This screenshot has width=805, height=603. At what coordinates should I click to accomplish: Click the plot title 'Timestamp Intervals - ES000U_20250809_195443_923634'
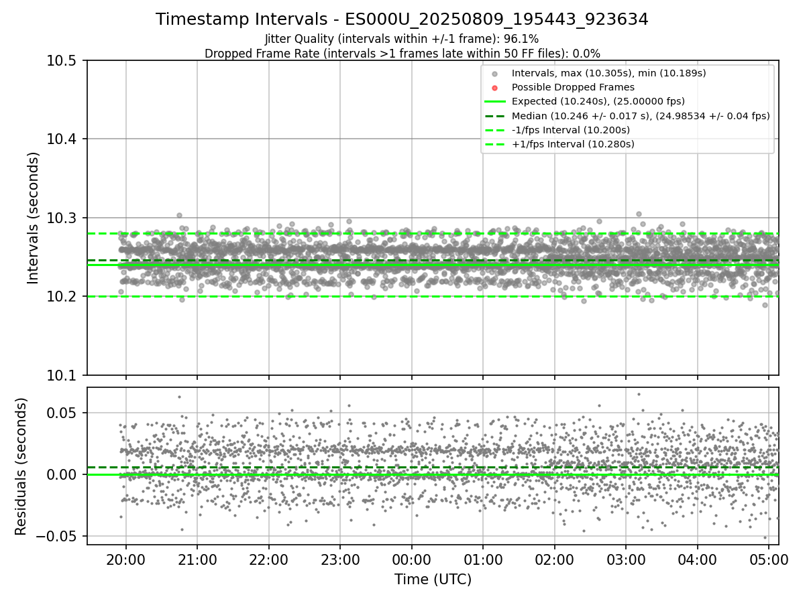pos(402,20)
